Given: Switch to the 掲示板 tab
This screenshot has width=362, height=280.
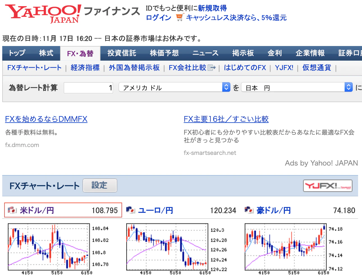Looking at the screenshot, I should 243,53.
